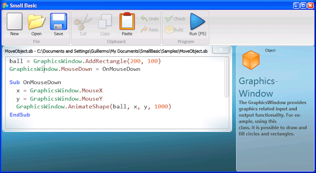
Task: Click the GraphicsWindow description paragraph
Action: point(273,118)
